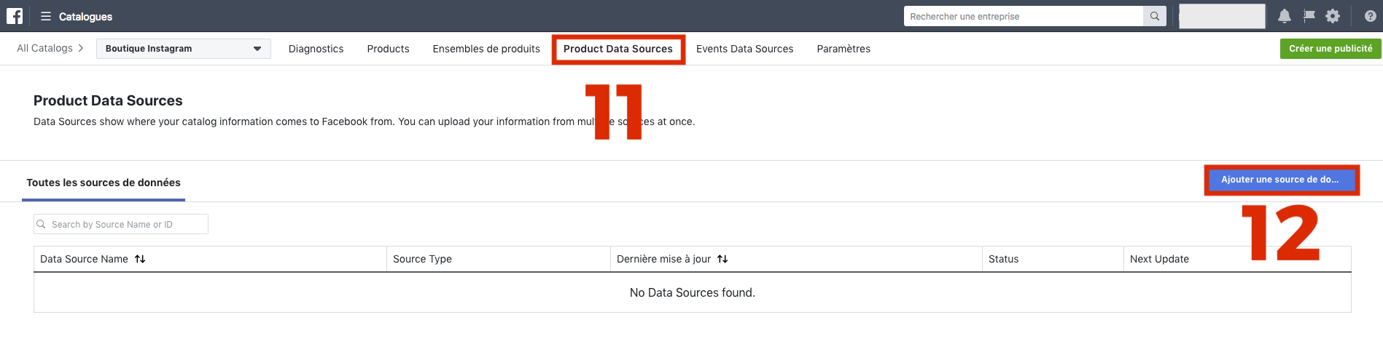Sort by Dernière mise à jour arrows
The image size is (1383, 344).
click(722, 259)
